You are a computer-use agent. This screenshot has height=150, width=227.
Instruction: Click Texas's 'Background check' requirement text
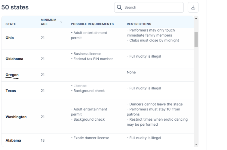[x=89, y=91]
